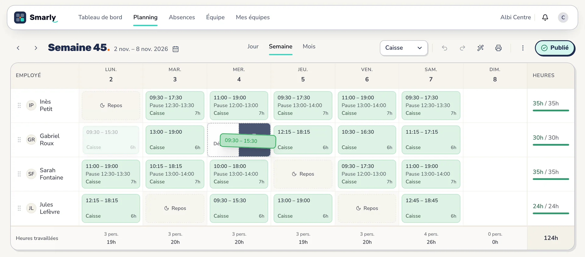Open Sarah Fontaine's Thursday Repos cell

coord(303,174)
